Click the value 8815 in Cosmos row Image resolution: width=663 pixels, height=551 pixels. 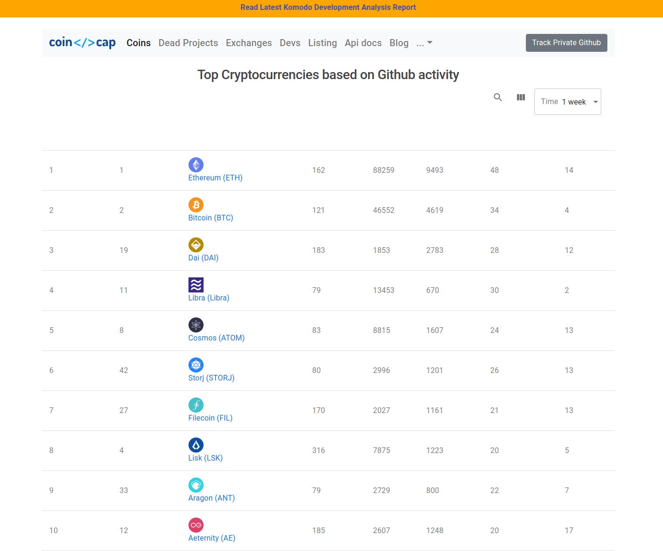coord(382,331)
